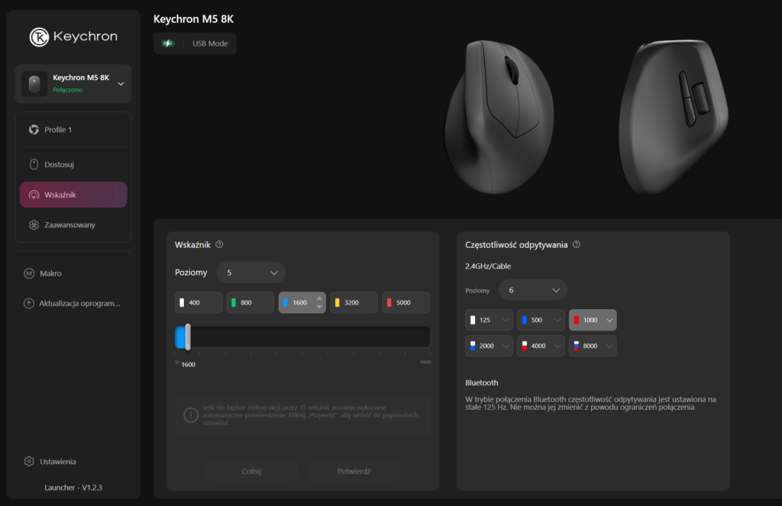
Task: Click the battery charging status icon
Action: pos(167,44)
